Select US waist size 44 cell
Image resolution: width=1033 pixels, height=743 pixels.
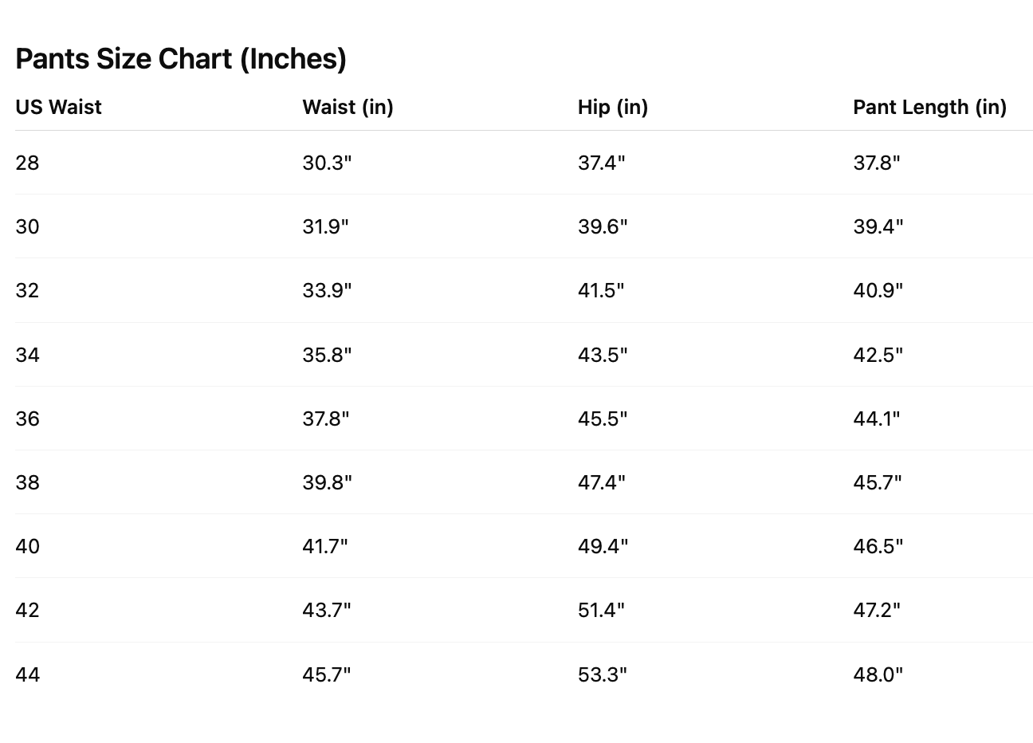tap(27, 674)
